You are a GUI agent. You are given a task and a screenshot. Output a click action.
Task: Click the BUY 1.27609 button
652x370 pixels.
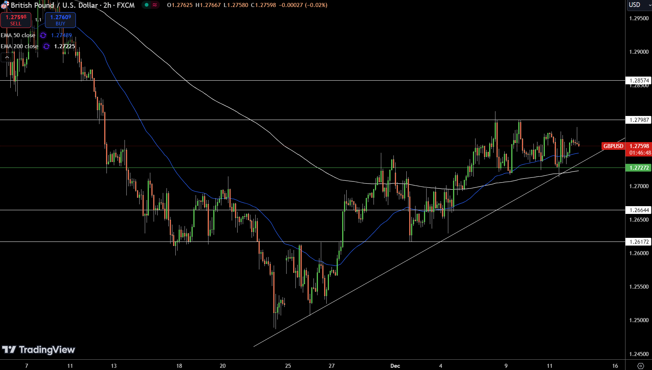pyautogui.click(x=60, y=20)
